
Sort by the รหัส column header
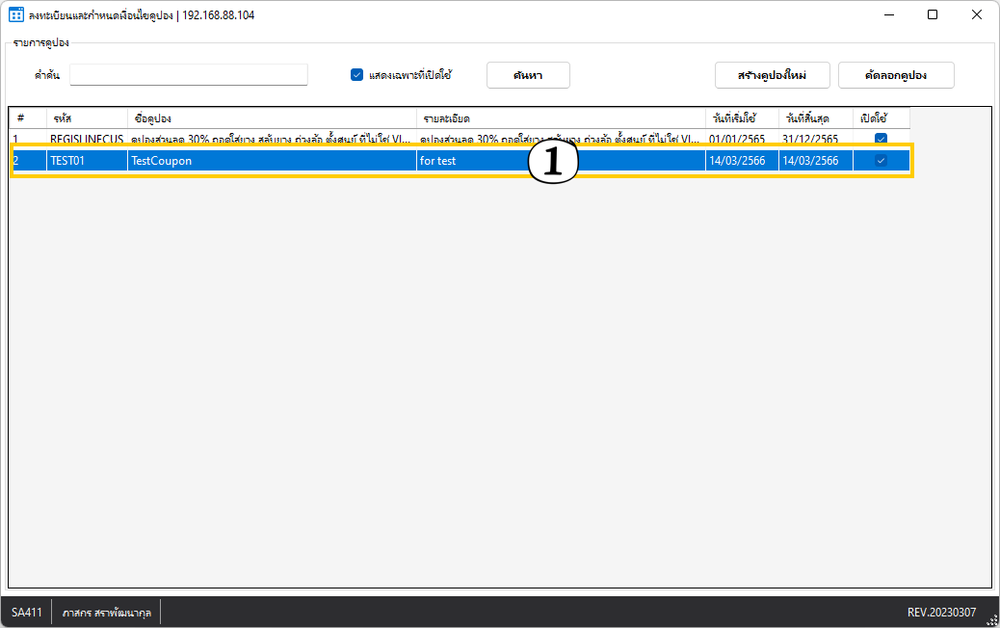(x=87, y=118)
